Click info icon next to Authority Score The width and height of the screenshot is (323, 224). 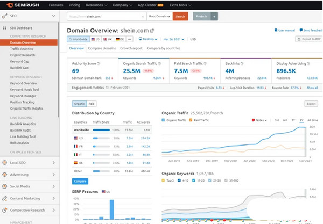[x=97, y=63]
